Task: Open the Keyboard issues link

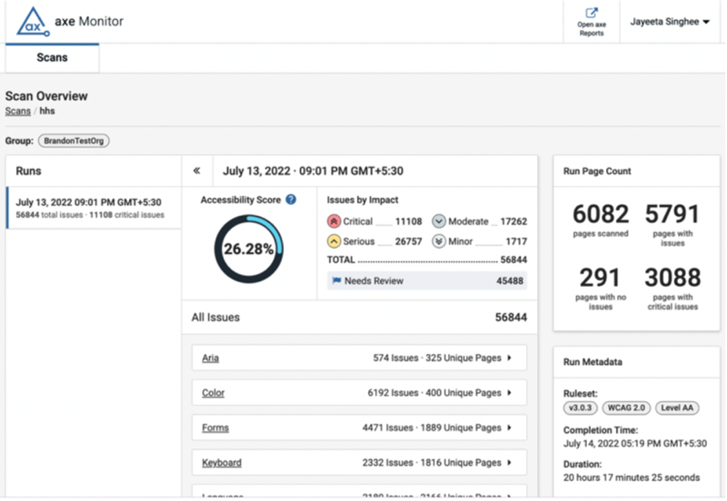Action: point(222,463)
